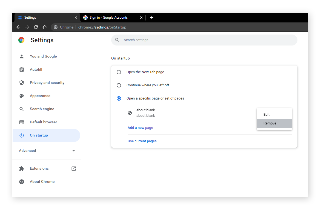The height and width of the screenshot is (210, 321).
Task: Click the Chrome logo beside Settings title
Action: coord(21,40)
